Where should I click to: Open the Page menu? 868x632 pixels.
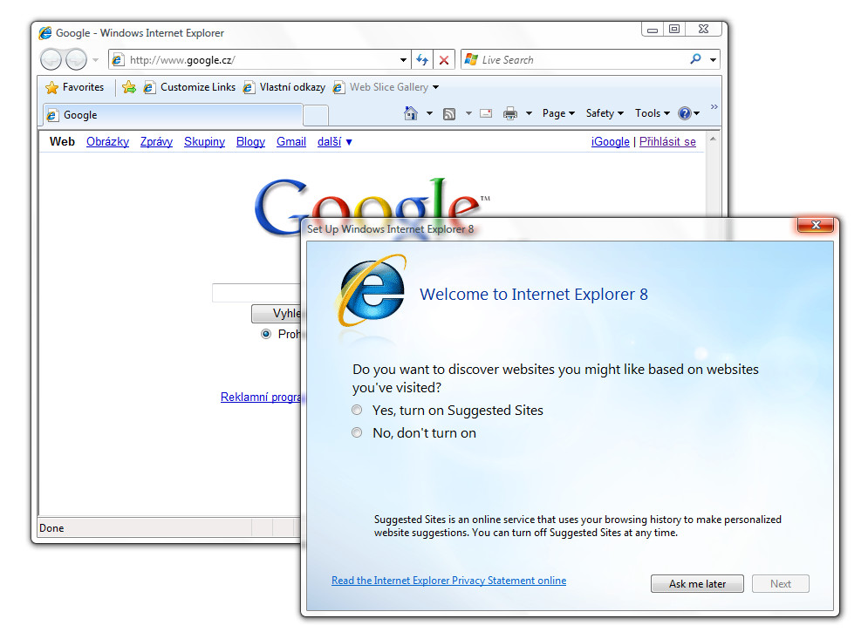(x=558, y=113)
